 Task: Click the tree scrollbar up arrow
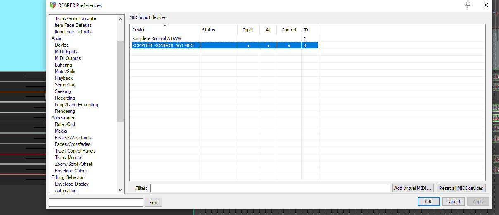pos(121,19)
